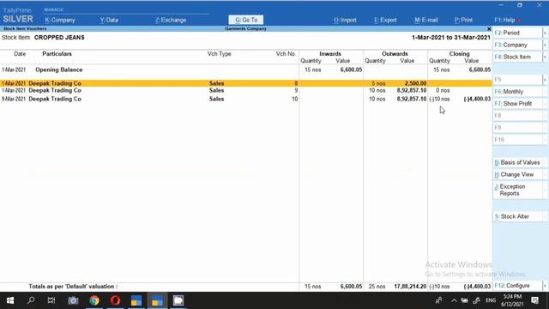Open the Y: Data menu

(109, 20)
